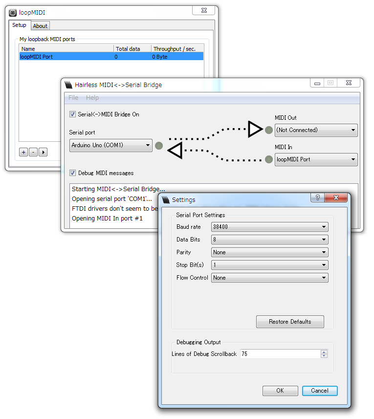Viewport: 374px width, 419px height.
Task: Select the loopMIDI Port row
Action: (x=66, y=57)
